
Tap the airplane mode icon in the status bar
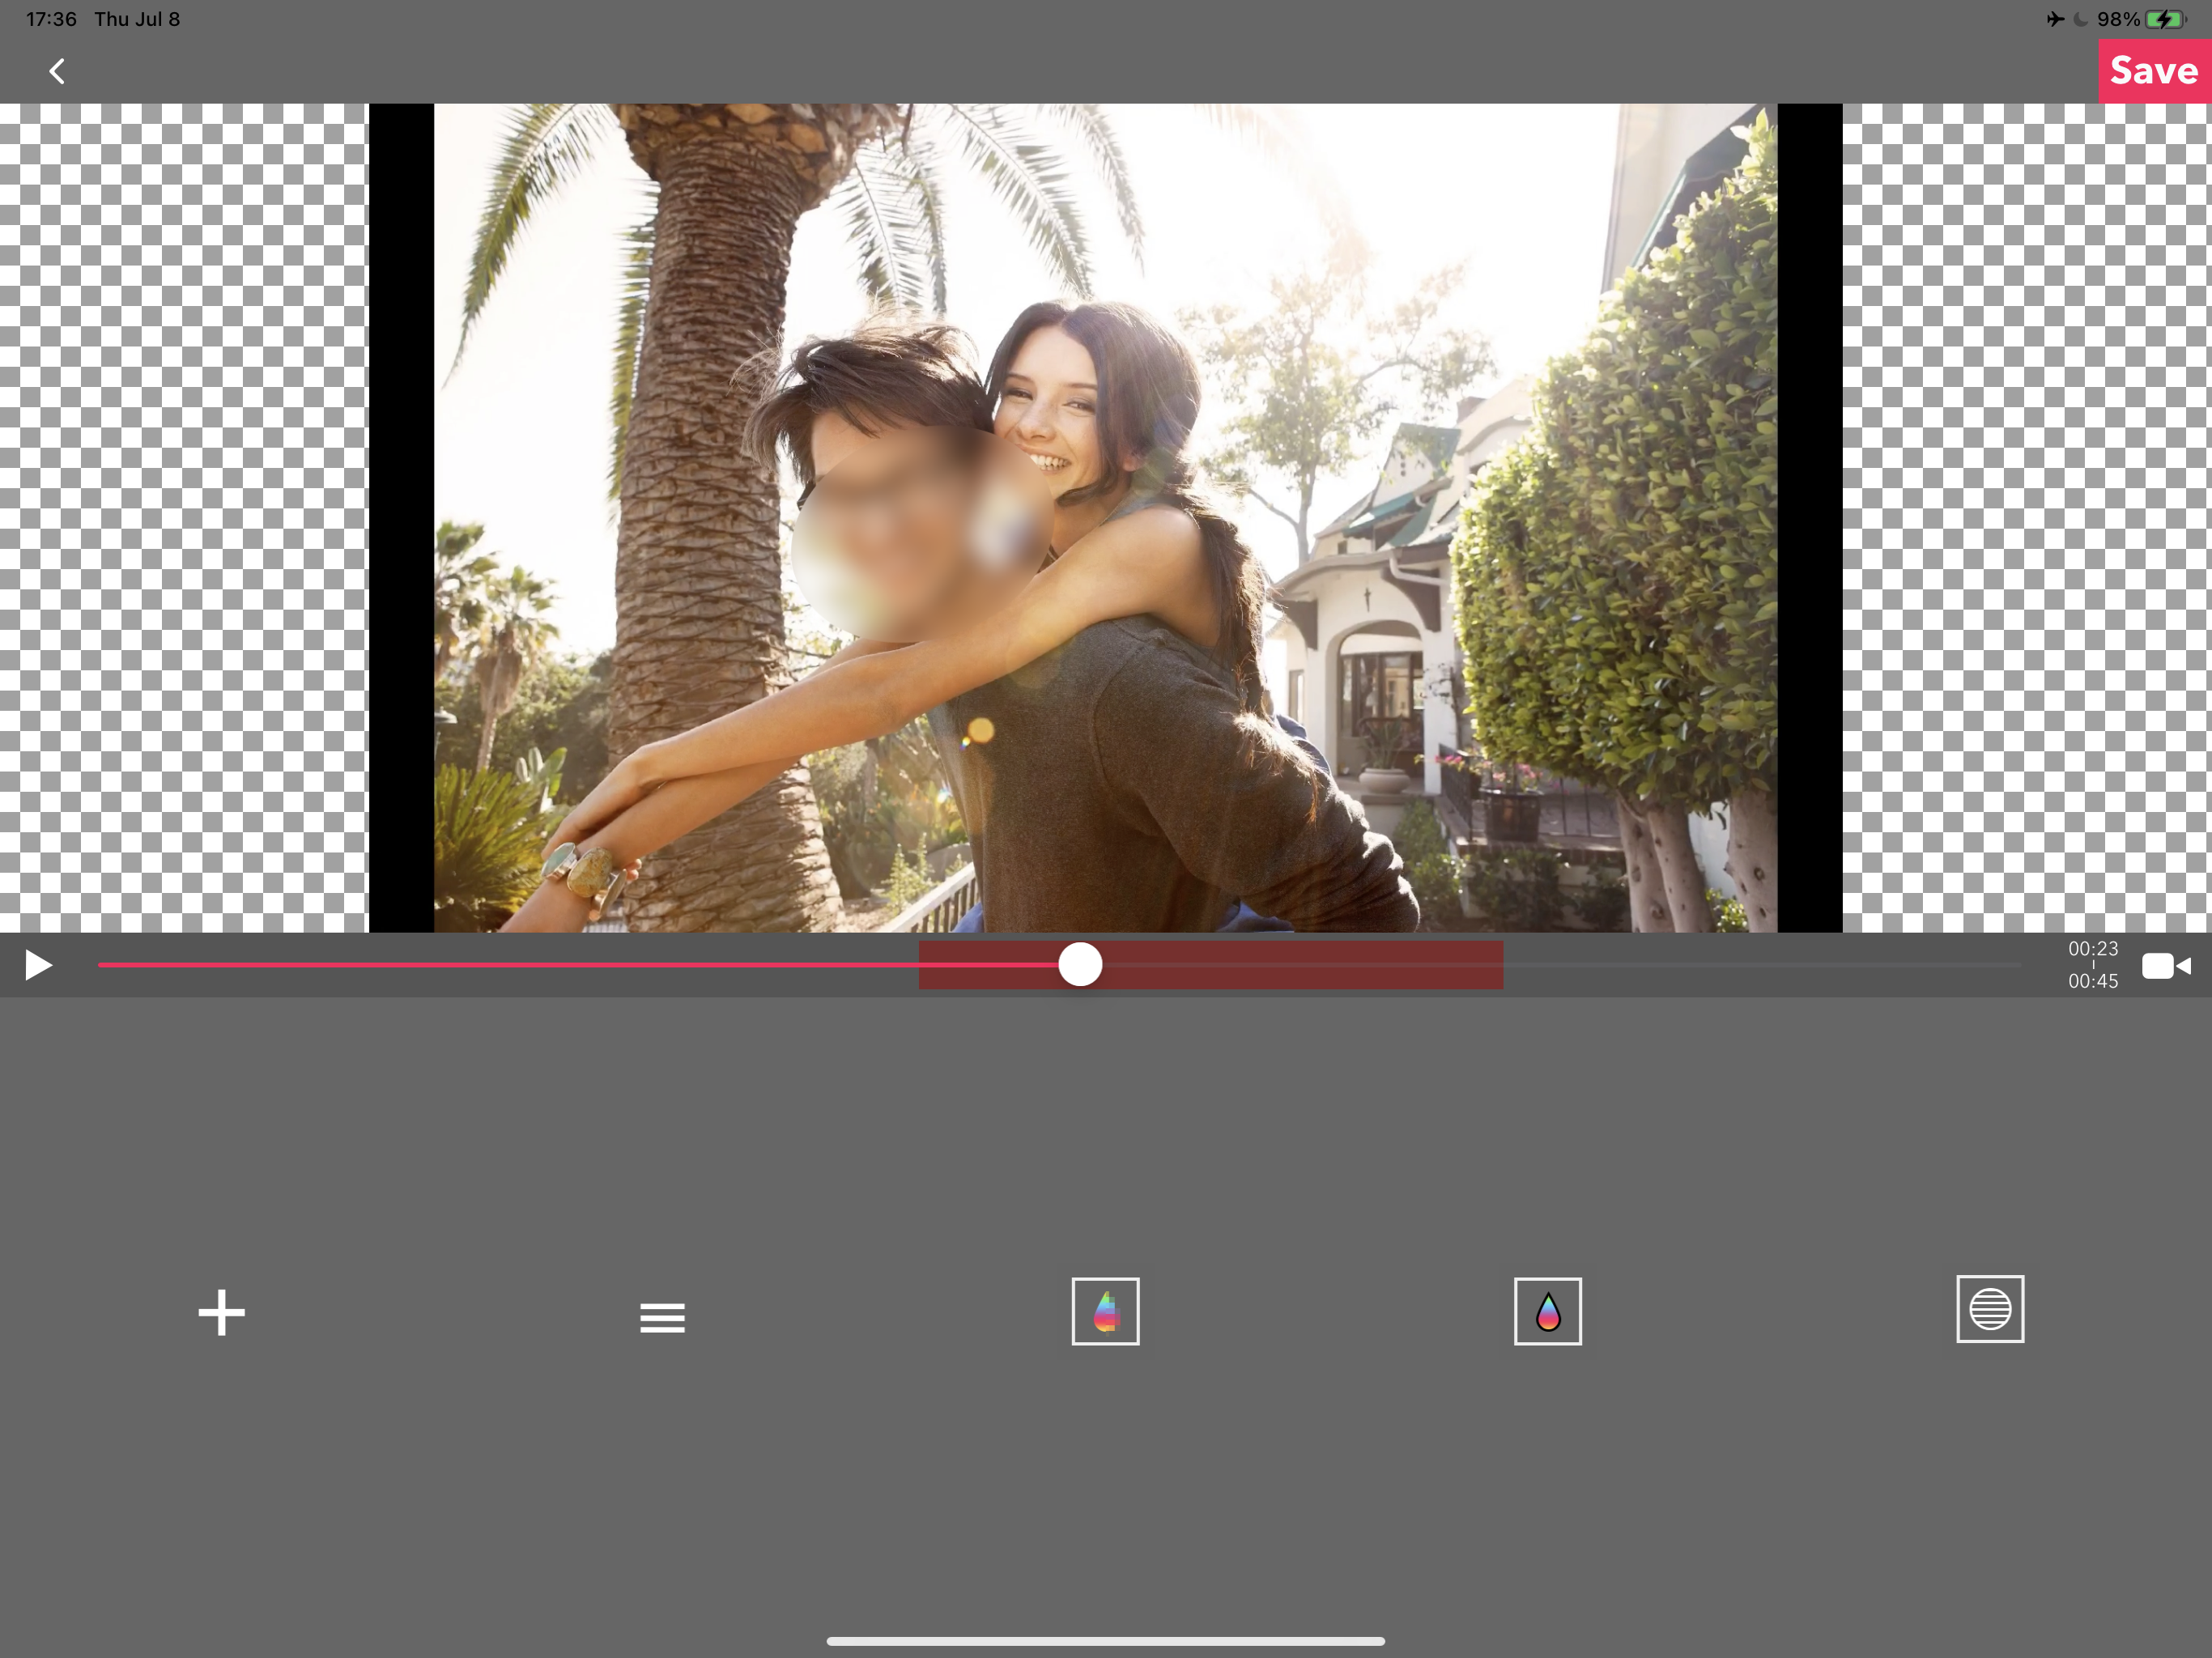pos(2054,19)
